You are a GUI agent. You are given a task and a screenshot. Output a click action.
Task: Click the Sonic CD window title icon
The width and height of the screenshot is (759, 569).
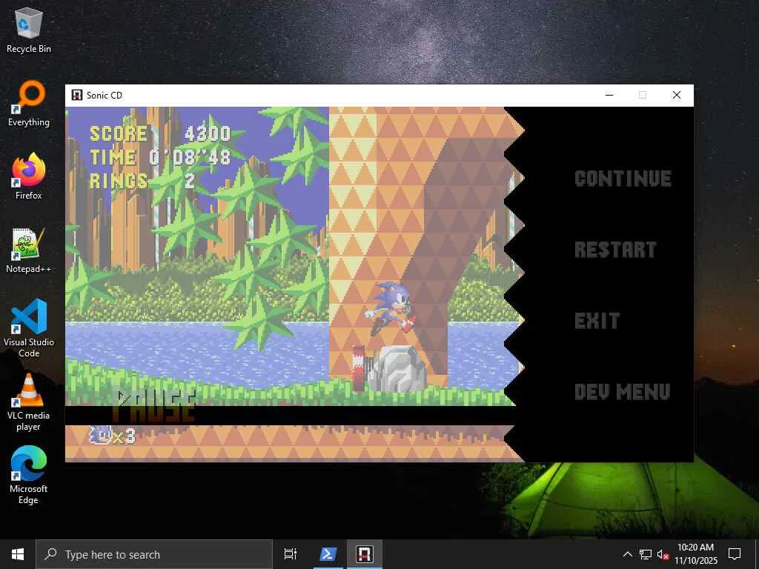(x=76, y=95)
